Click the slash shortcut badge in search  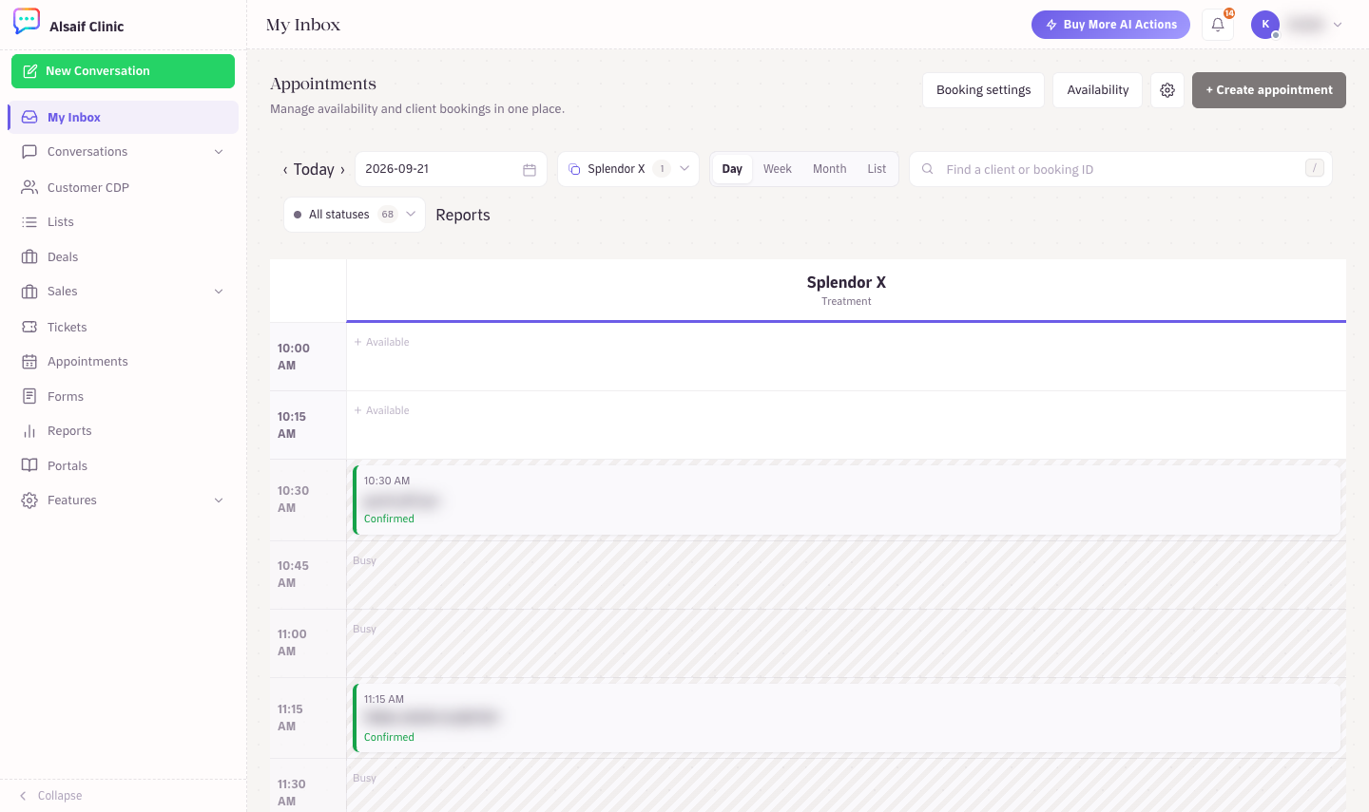click(x=1315, y=168)
